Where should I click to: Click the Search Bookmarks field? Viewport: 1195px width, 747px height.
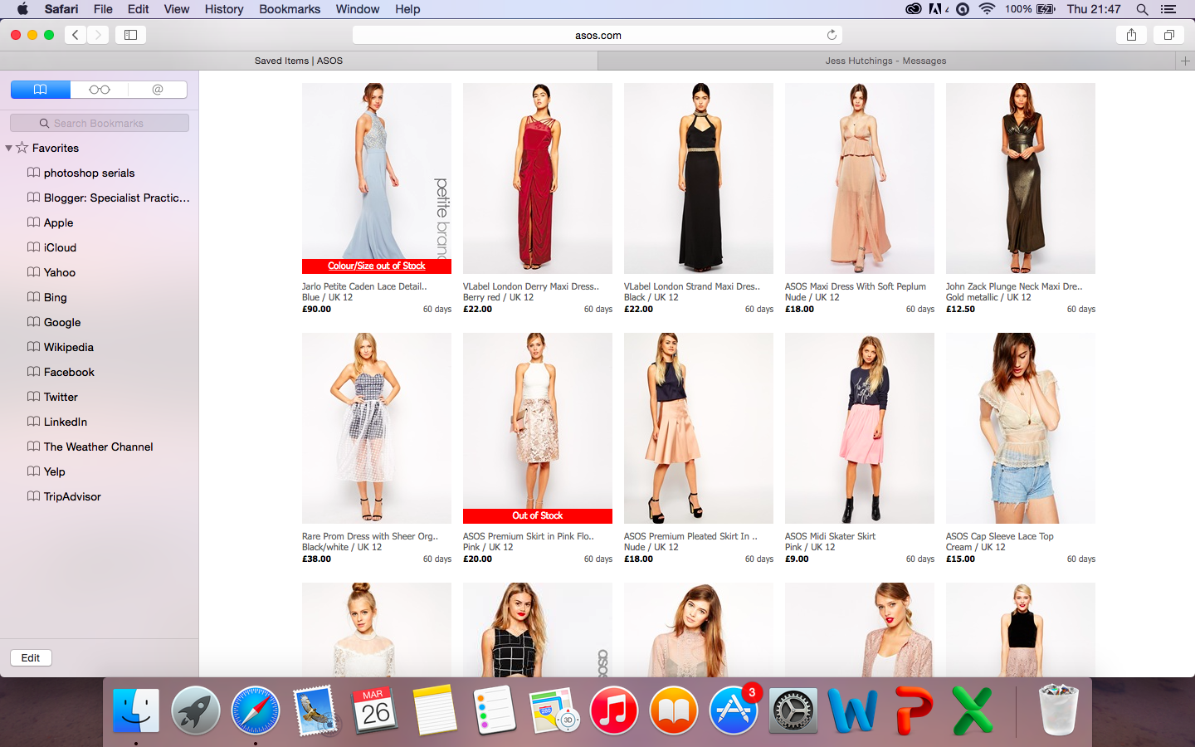click(100, 123)
